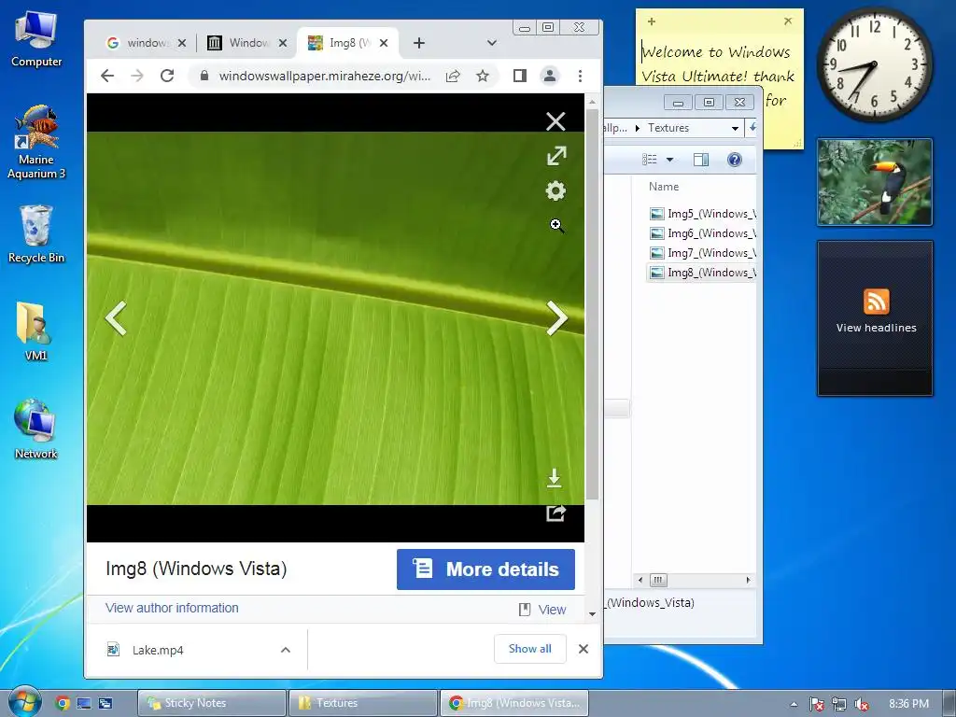Click Chrome back arrow

coord(107,76)
